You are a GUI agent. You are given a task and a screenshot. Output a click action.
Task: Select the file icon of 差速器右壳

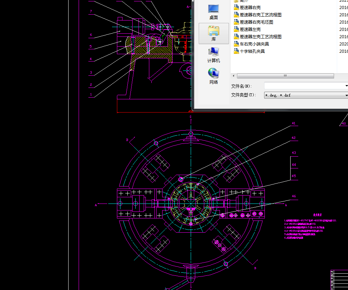pyautogui.click(x=236, y=7)
